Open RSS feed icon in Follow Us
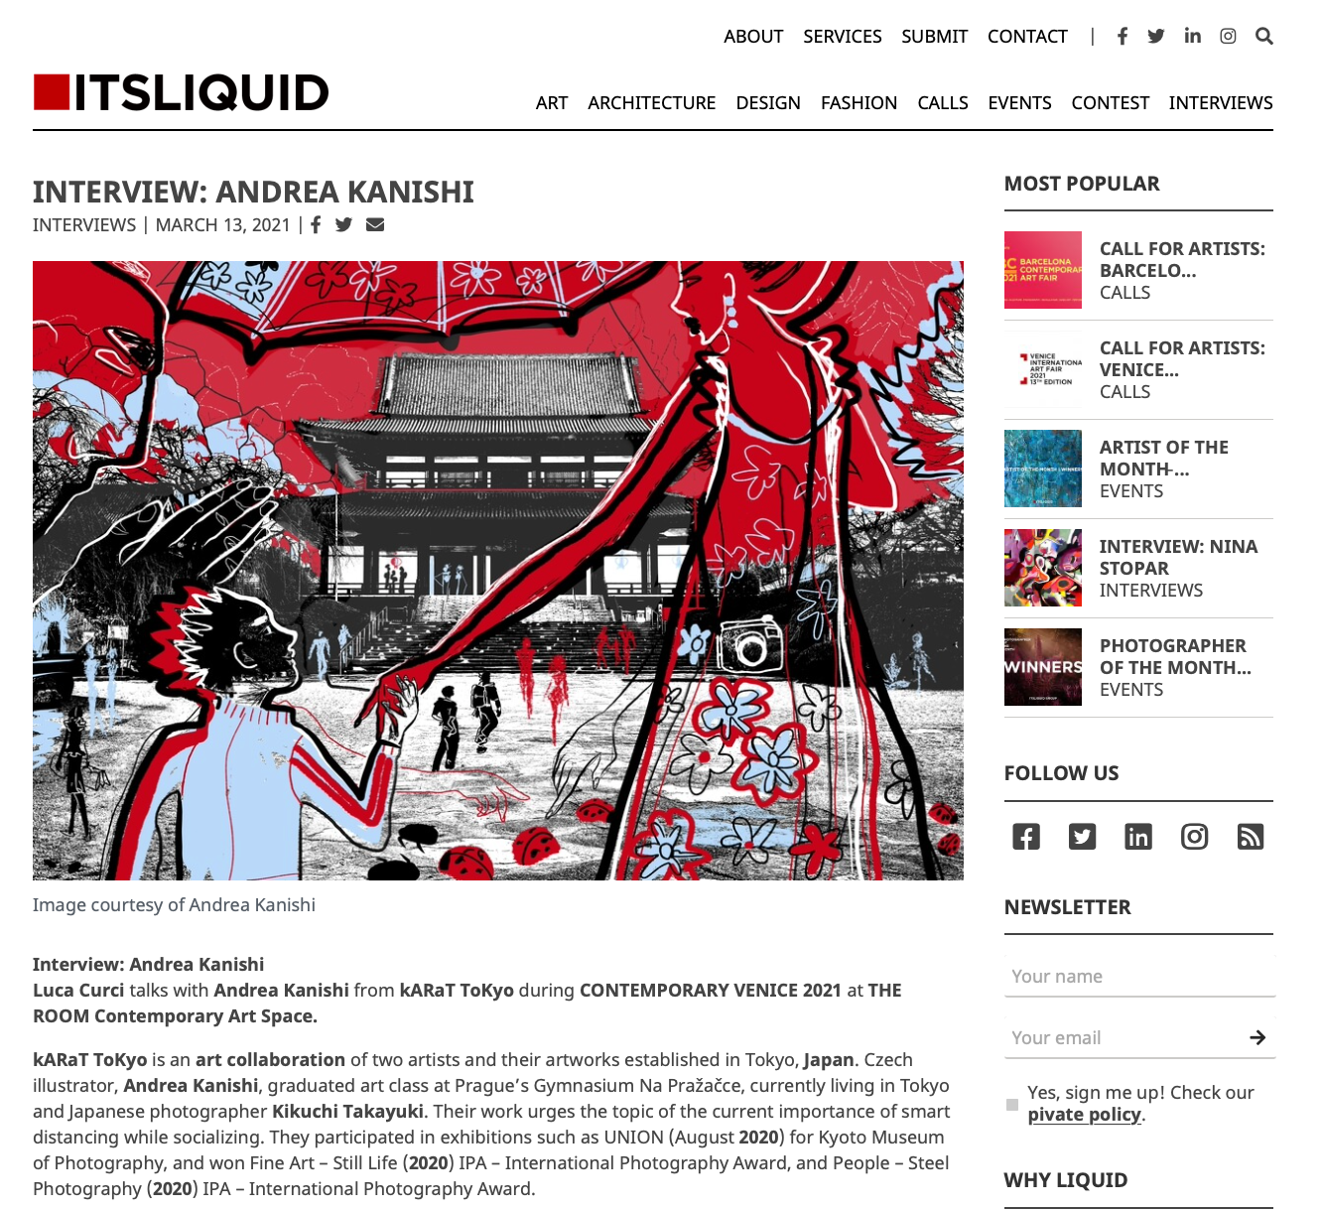1322x1210 pixels. [1251, 837]
